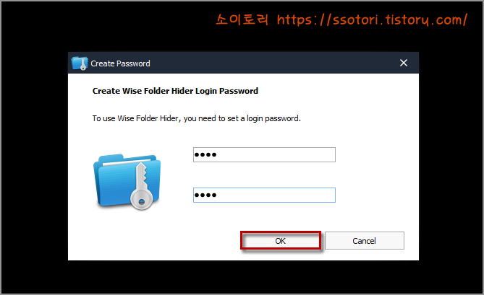Click the Create Password title text
The height and width of the screenshot is (295, 484).
click(x=120, y=63)
